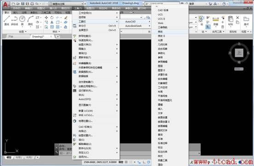The height and width of the screenshot is (166, 254).
Task: Toggle the 修改 (Modify) toolbar in the list
Action: coord(170,32)
